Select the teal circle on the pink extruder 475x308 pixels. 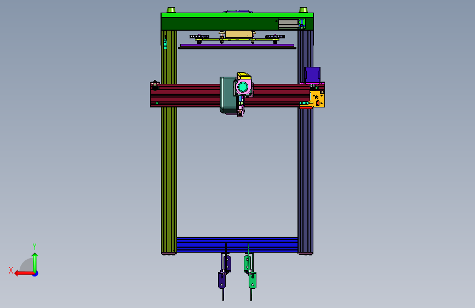coord(243,87)
